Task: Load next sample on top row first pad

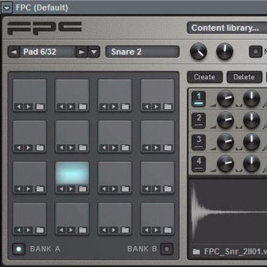Action: pos(28,107)
